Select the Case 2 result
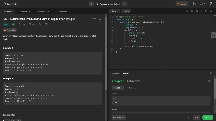Screen dimensions: 216x121 coord(131,88)
